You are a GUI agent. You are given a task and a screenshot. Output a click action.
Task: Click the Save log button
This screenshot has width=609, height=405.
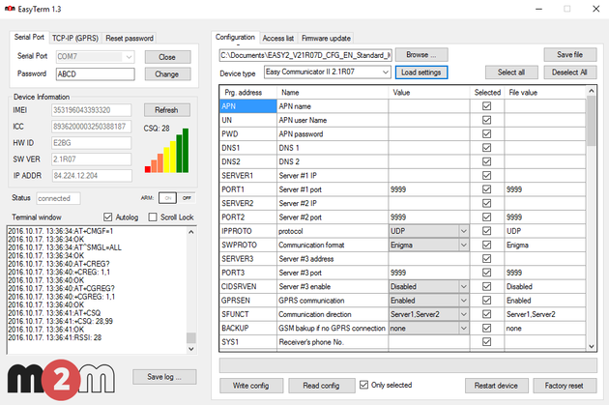164,377
